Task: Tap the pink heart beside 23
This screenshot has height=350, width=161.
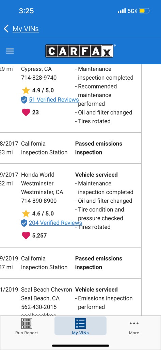Action: (26, 112)
